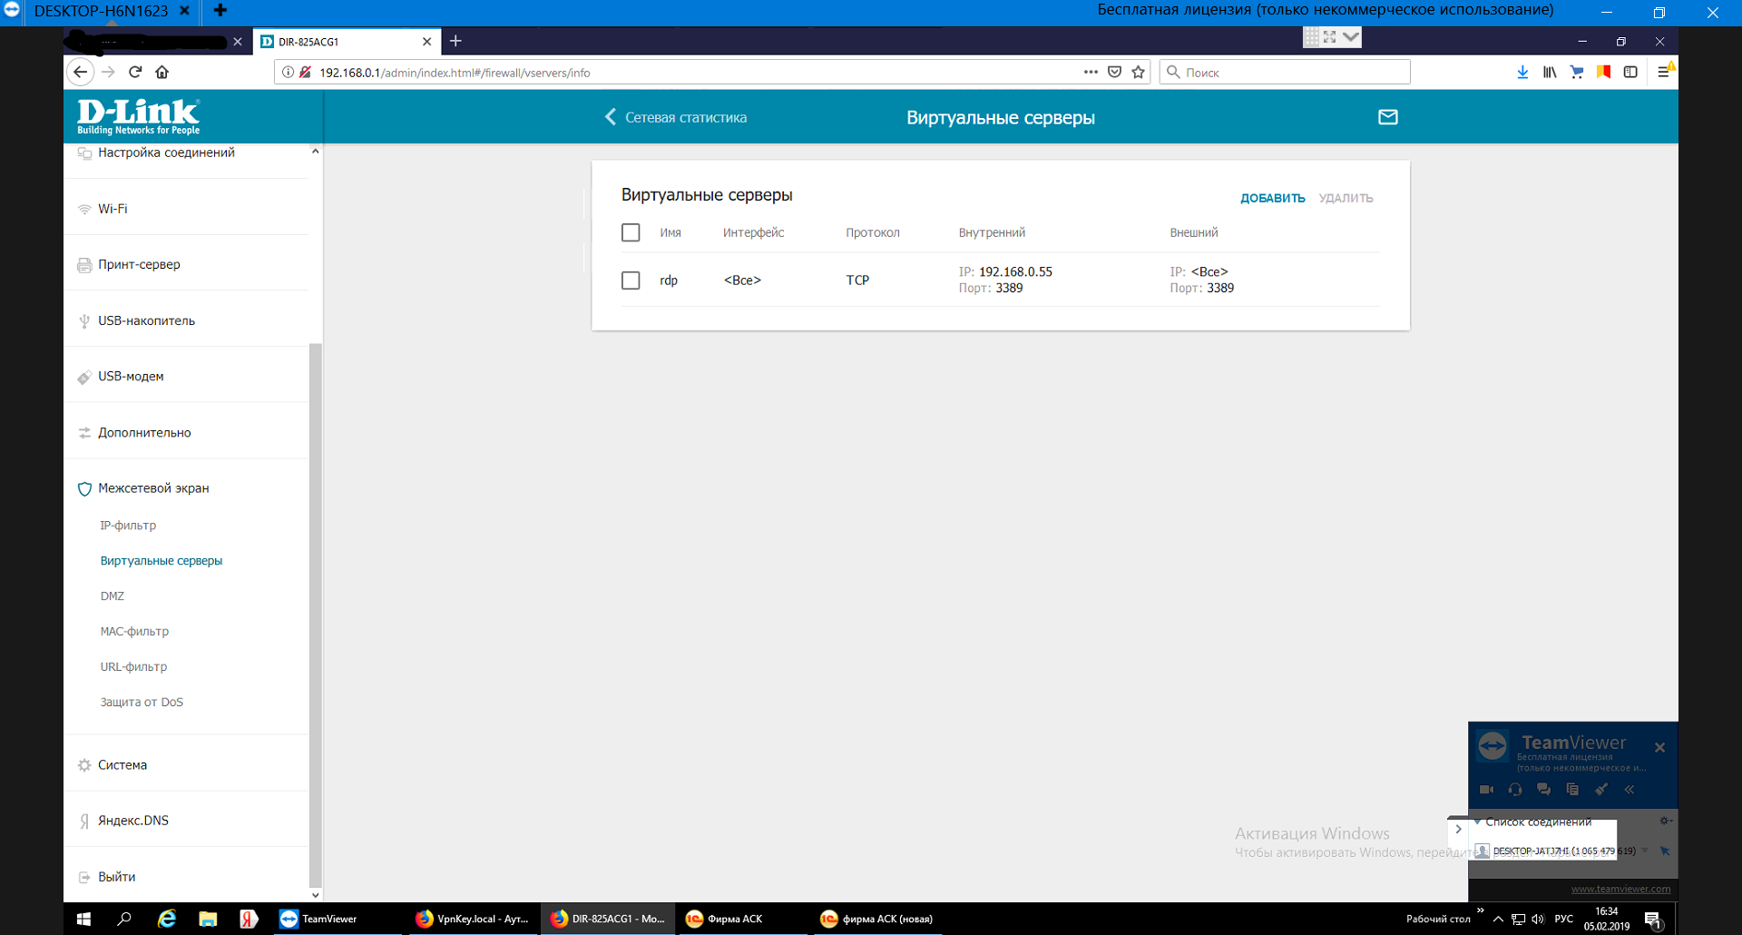Toggle Firefox sidebar view icon
The height and width of the screenshot is (935, 1742).
click(1630, 72)
